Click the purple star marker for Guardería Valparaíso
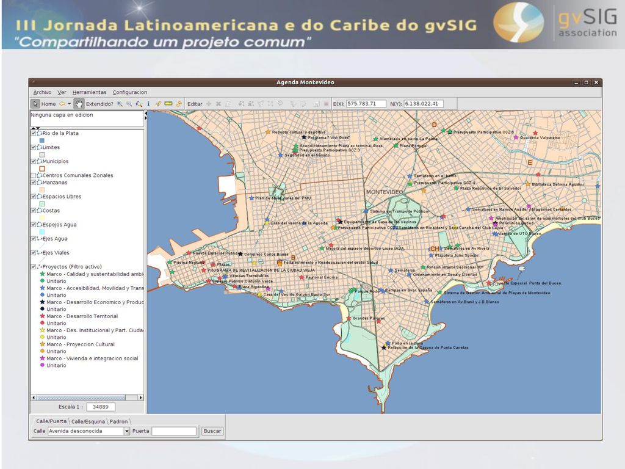The height and width of the screenshot is (469, 625). point(516,137)
